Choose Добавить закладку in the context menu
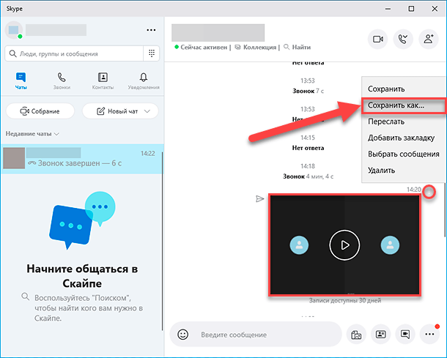 [403, 138]
